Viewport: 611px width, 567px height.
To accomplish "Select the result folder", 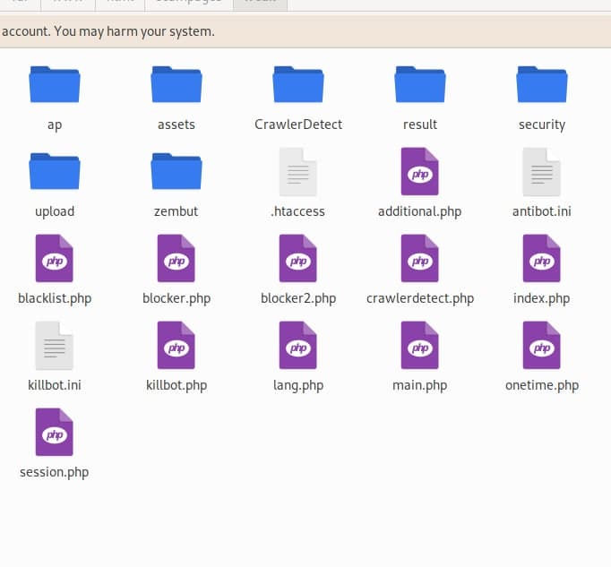I will [420, 86].
